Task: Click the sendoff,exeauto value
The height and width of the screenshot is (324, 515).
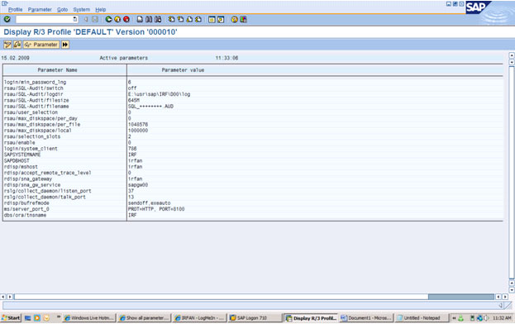Action: pyautogui.click(x=149, y=202)
